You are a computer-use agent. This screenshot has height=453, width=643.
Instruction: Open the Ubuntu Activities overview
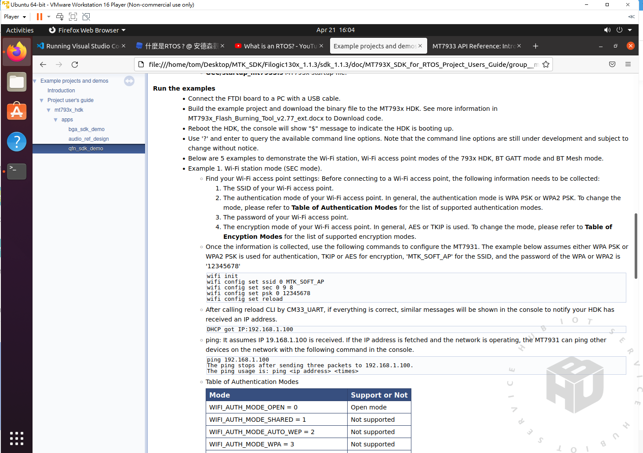[20, 30]
